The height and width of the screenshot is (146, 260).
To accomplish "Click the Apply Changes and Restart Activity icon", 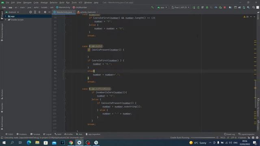I will pos(194,7).
